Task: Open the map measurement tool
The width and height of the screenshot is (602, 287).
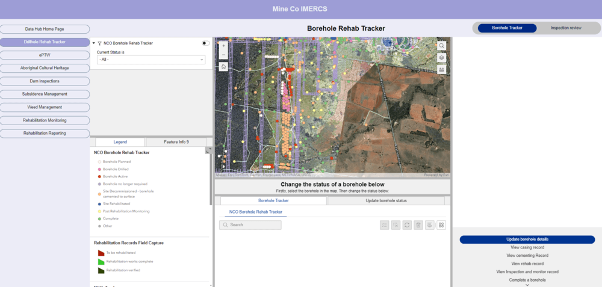Action: click(441, 69)
